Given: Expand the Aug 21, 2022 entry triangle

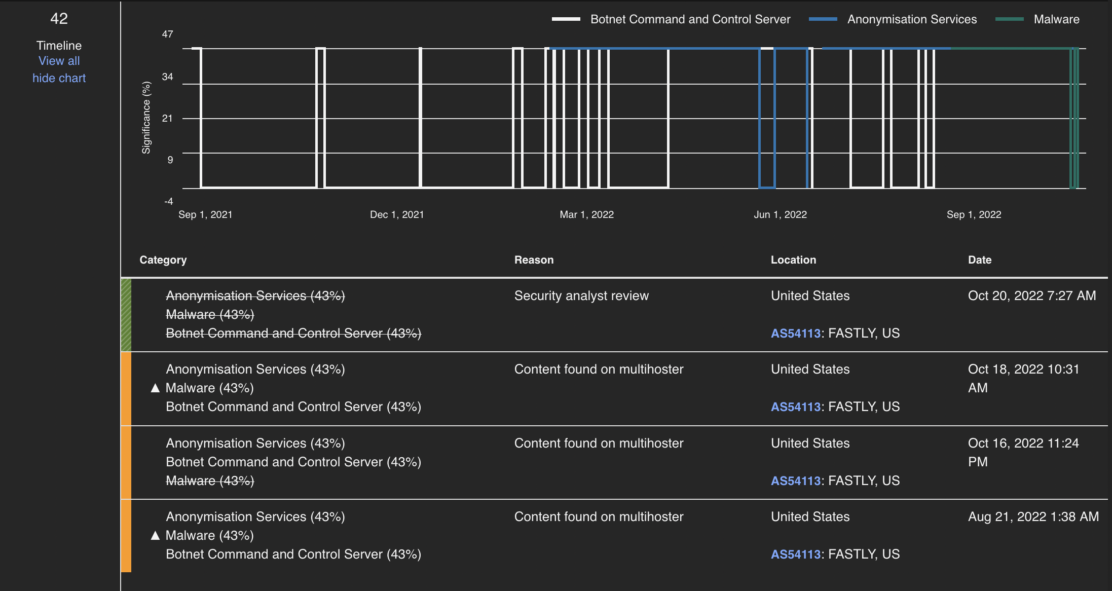Looking at the screenshot, I should (155, 536).
